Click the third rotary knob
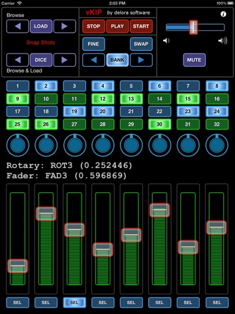This screenshot has width=235, height=314. coord(74,145)
